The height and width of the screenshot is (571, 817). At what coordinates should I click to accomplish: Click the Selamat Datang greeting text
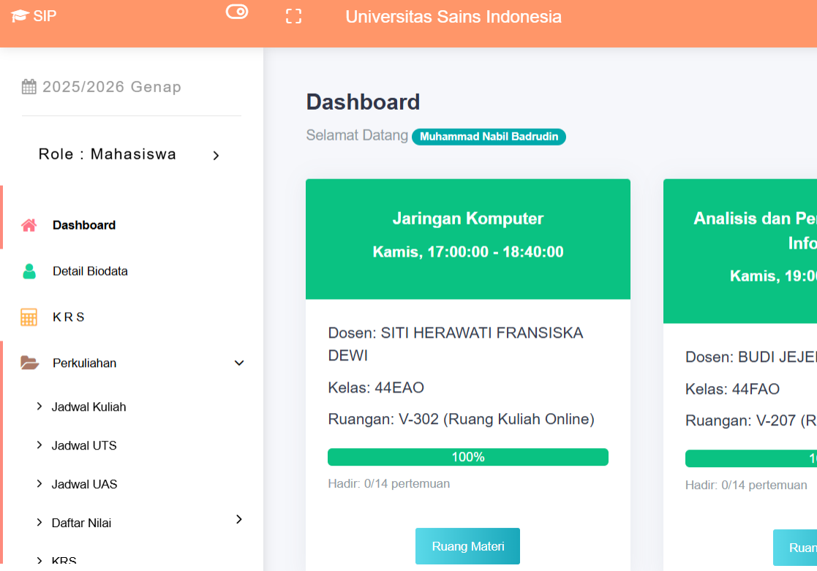[357, 135]
